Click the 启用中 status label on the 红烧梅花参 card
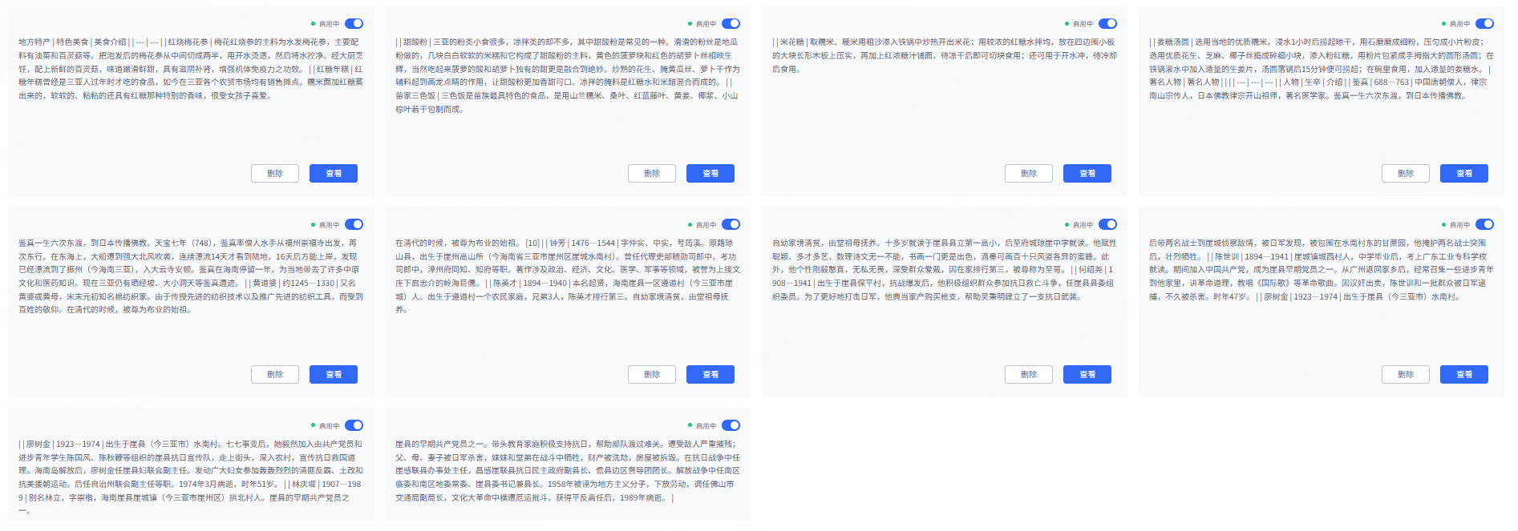This screenshot has height=531, width=1518. (x=329, y=24)
